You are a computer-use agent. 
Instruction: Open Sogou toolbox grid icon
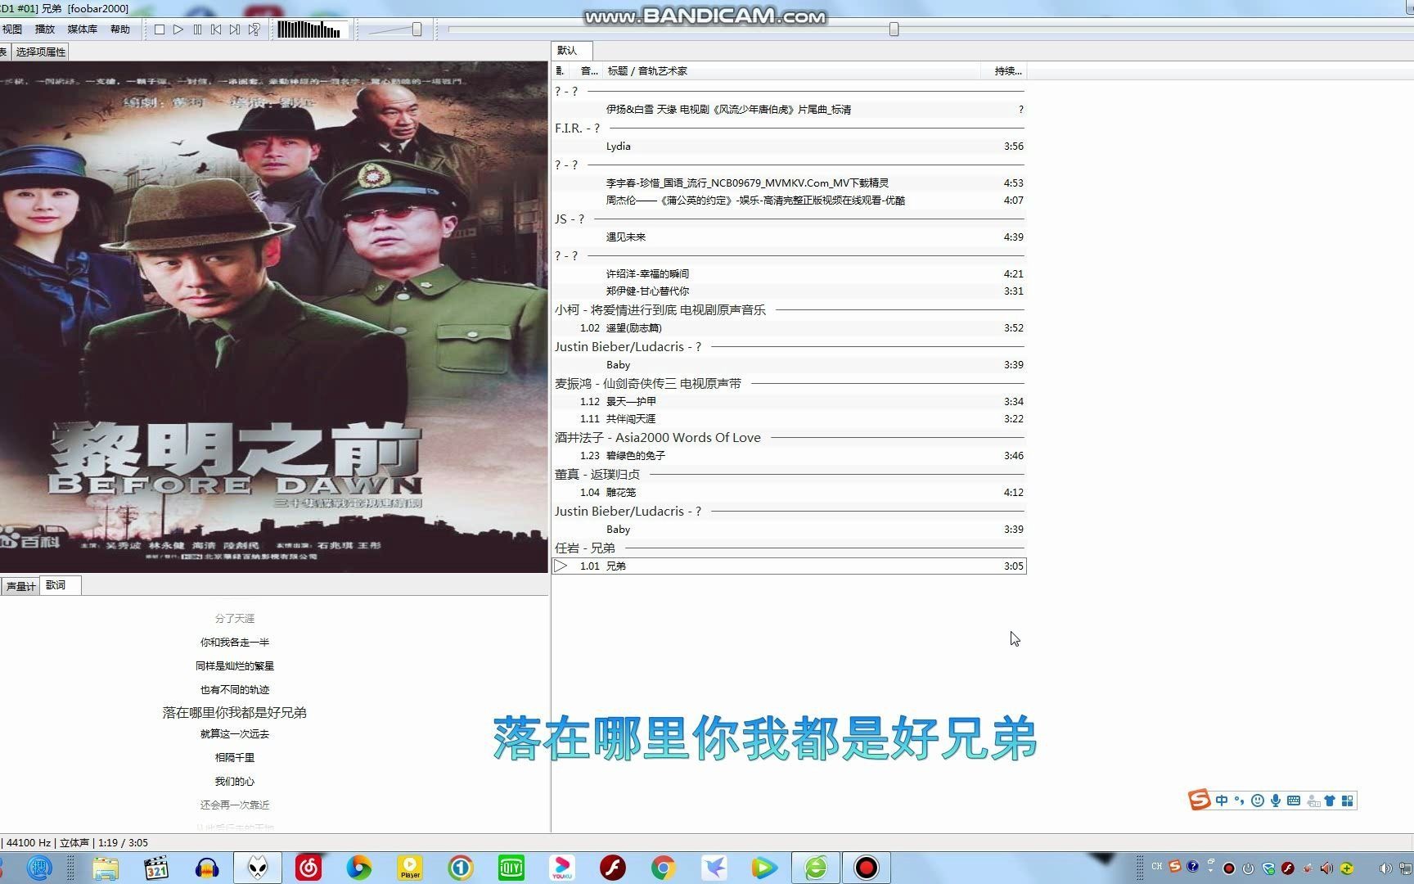click(x=1348, y=801)
